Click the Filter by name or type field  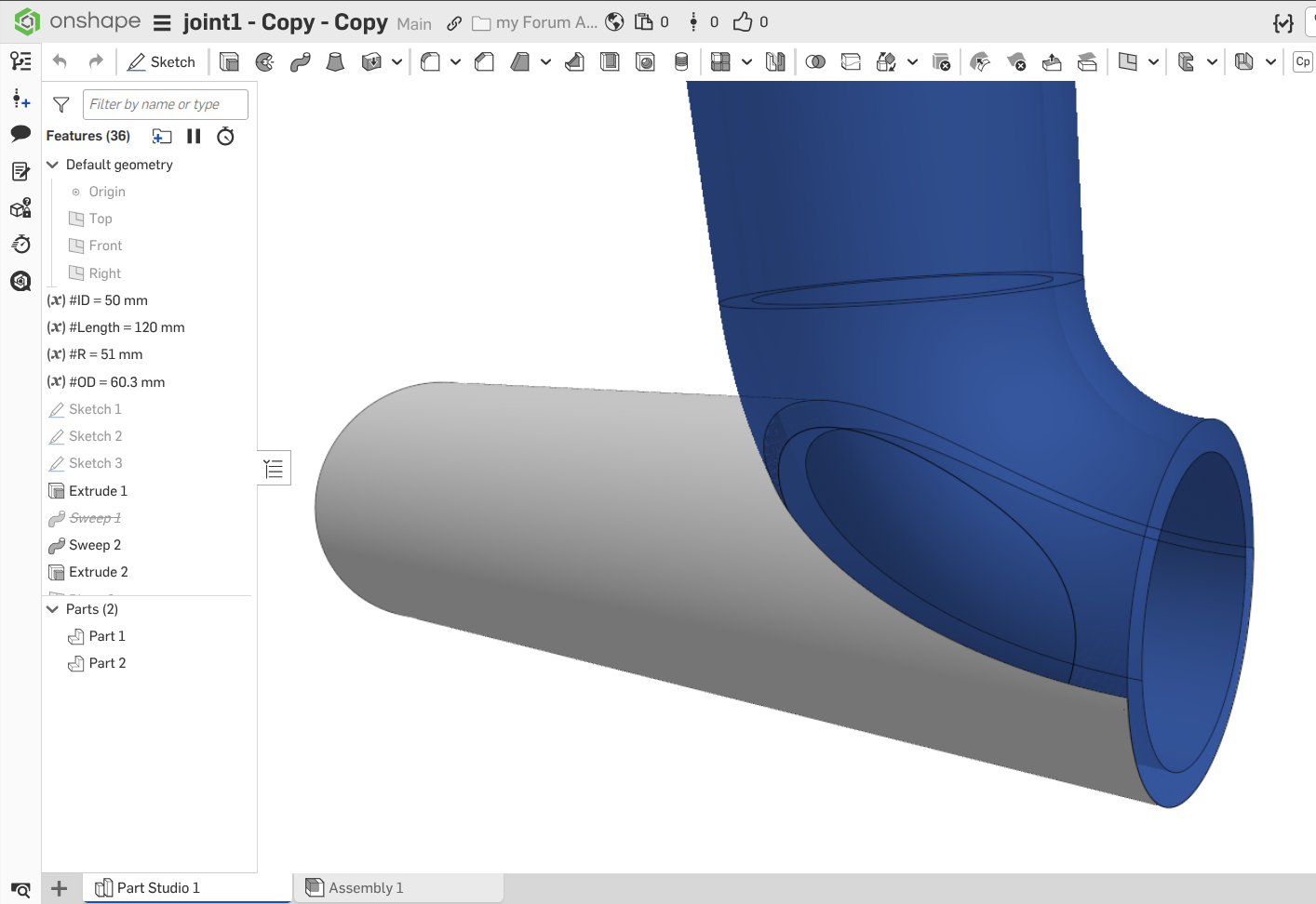(166, 104)
